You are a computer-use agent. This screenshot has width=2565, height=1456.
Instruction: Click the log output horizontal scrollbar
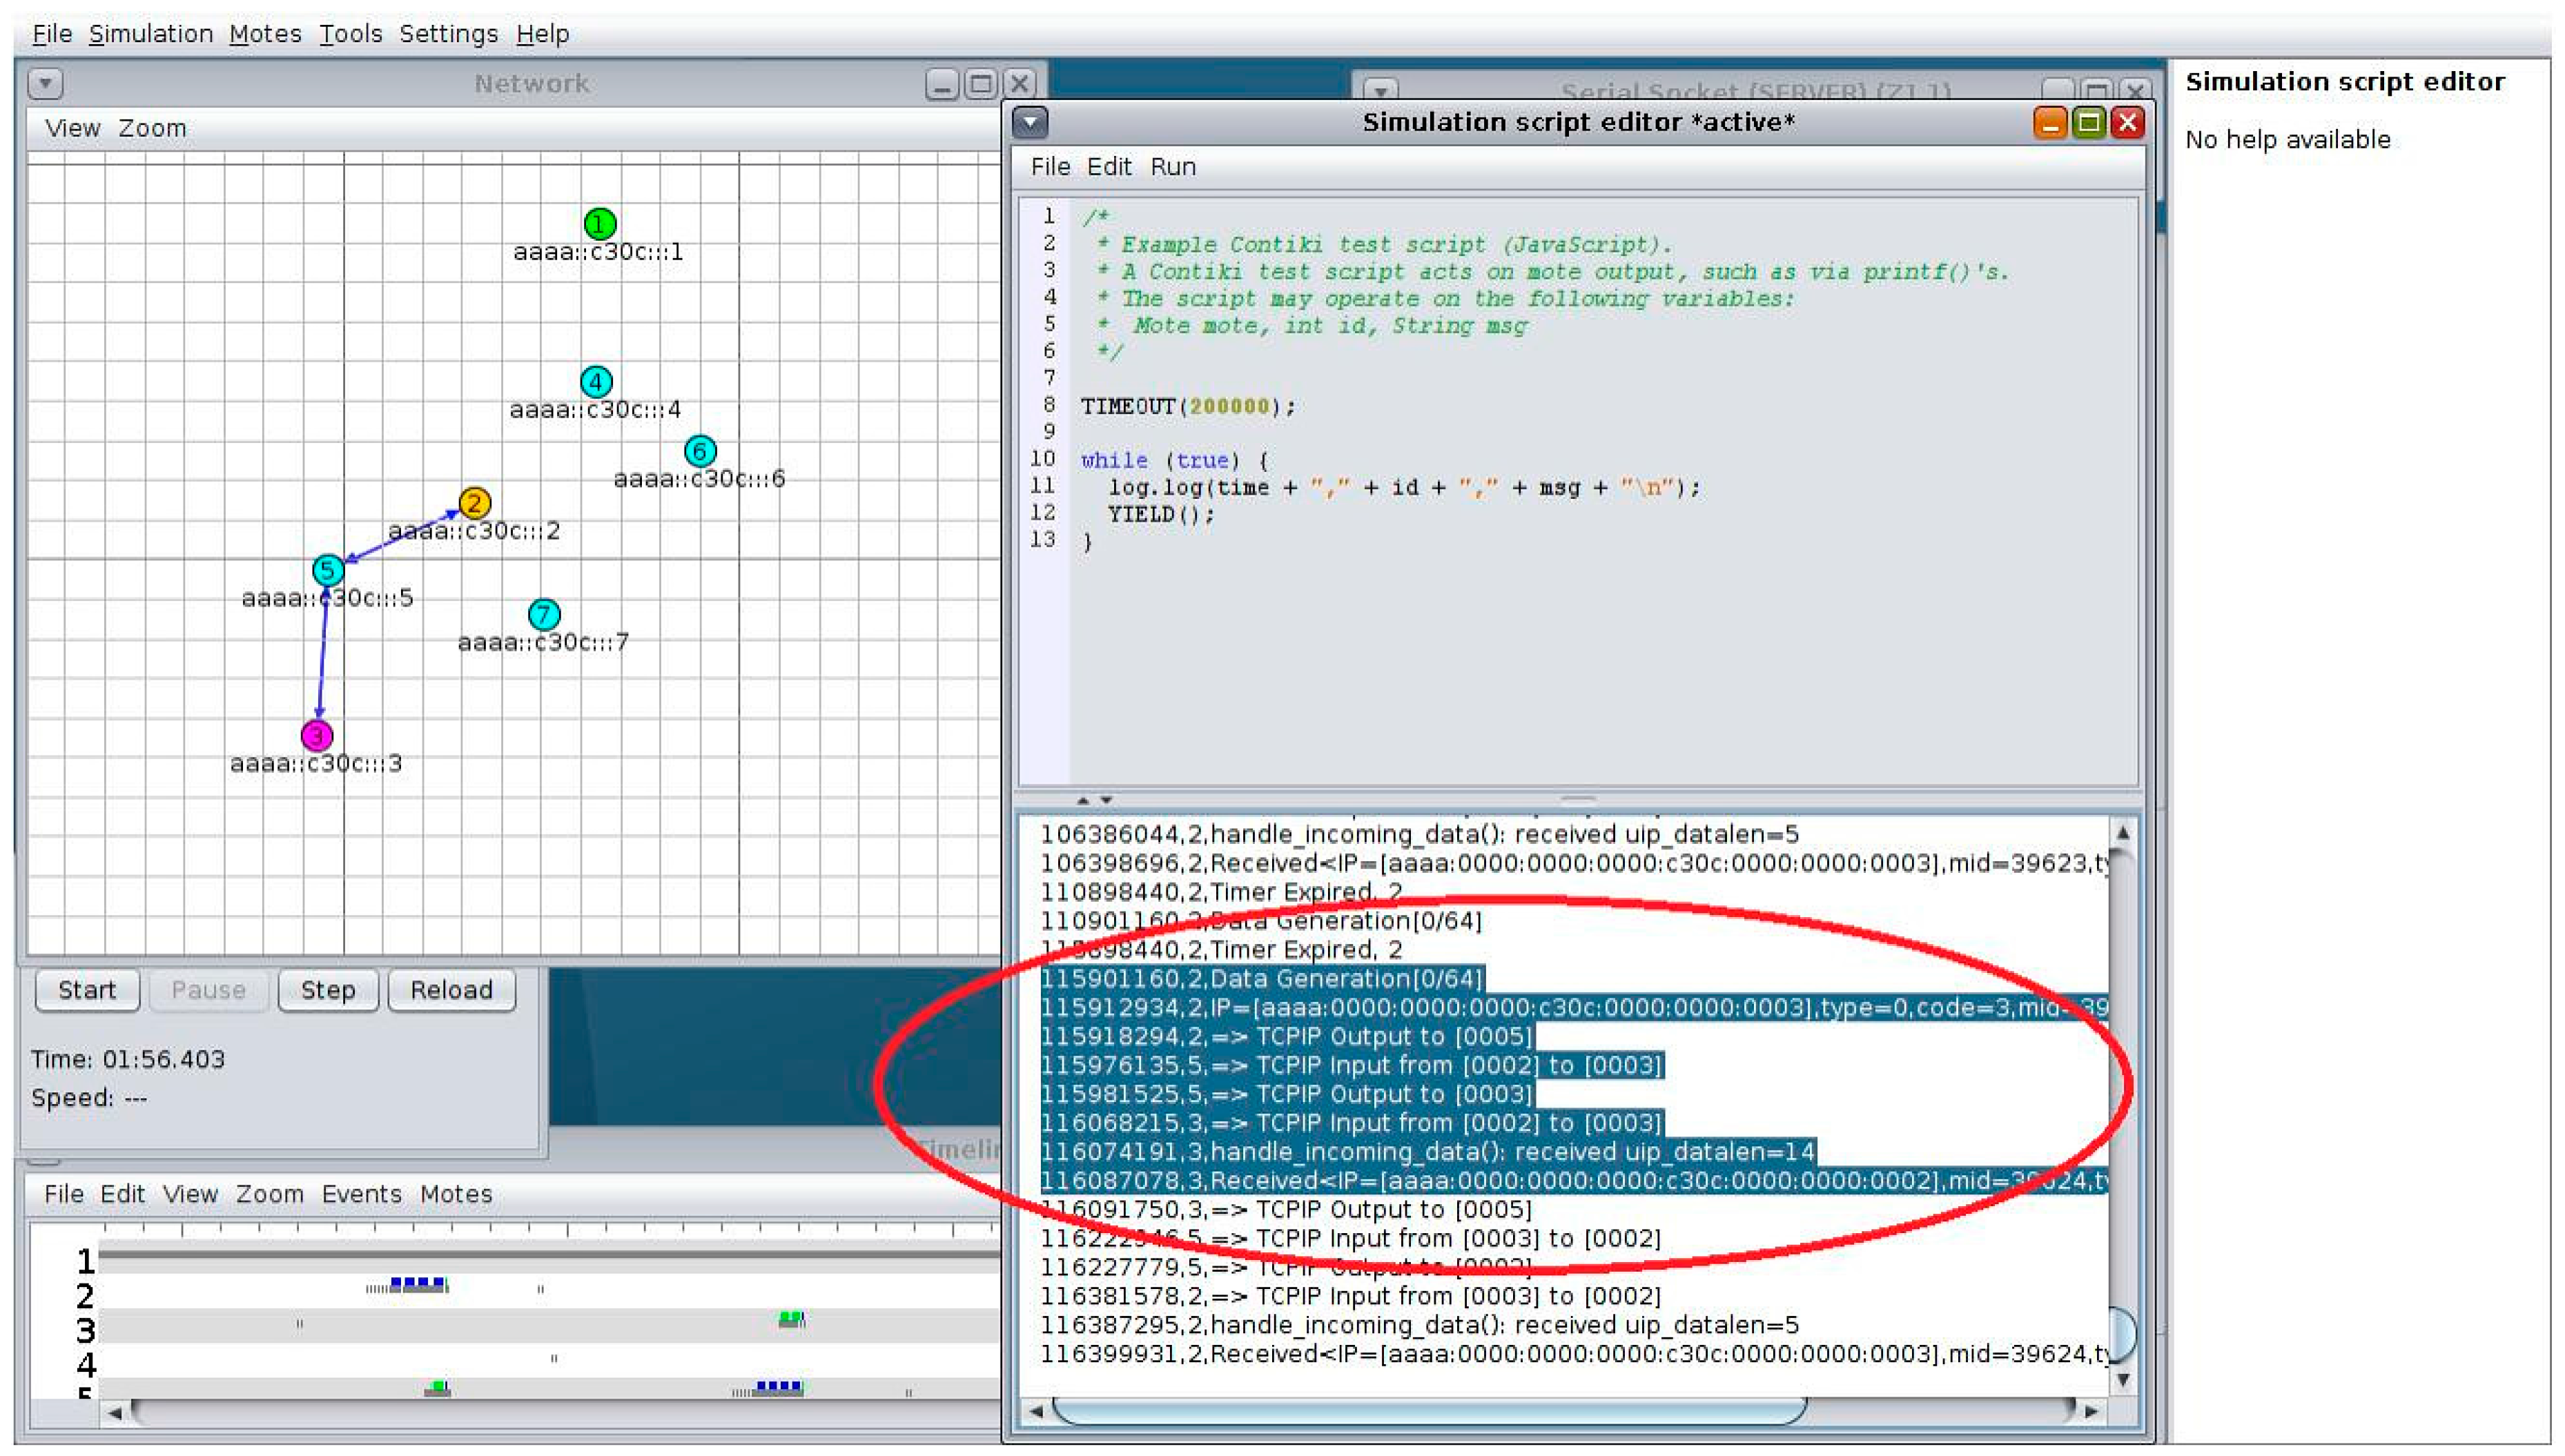coord(1430,1411)
